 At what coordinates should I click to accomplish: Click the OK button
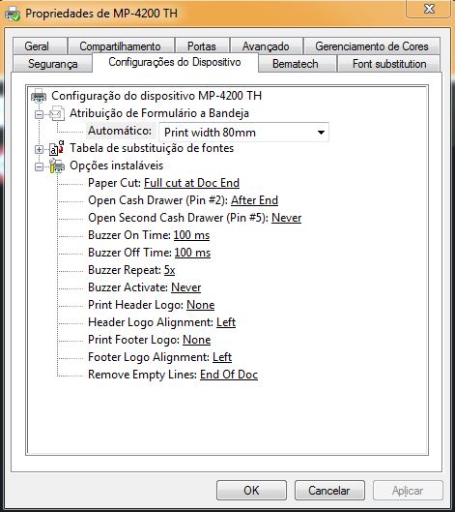(x=251, y=490)
